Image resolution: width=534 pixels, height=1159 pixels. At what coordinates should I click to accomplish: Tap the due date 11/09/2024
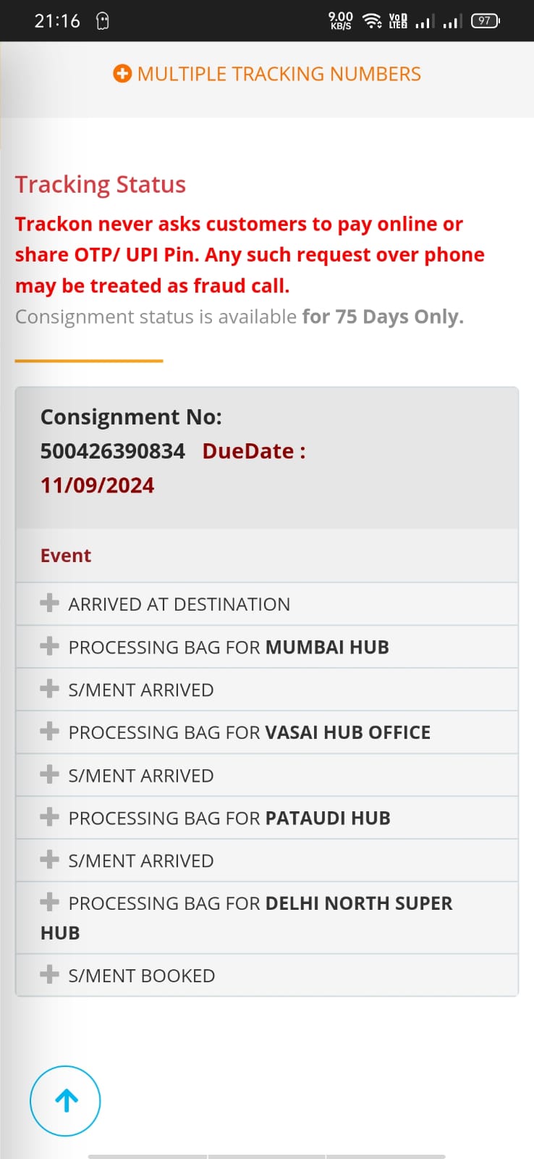pos(98,485)
